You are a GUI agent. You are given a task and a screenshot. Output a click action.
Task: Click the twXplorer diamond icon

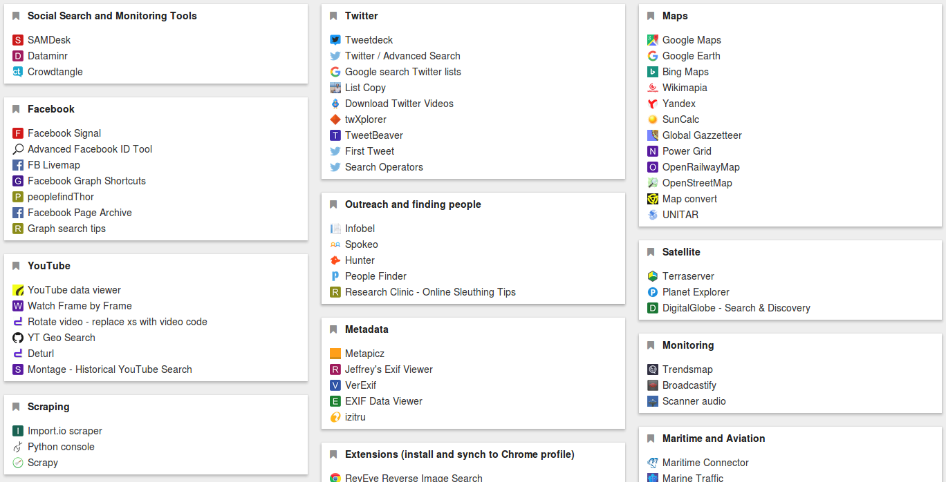(335, 119)
